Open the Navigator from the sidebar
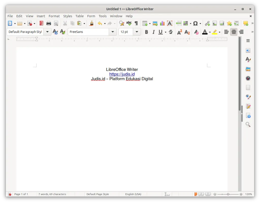Screen dimensions: 260x203 click(248, 78)
